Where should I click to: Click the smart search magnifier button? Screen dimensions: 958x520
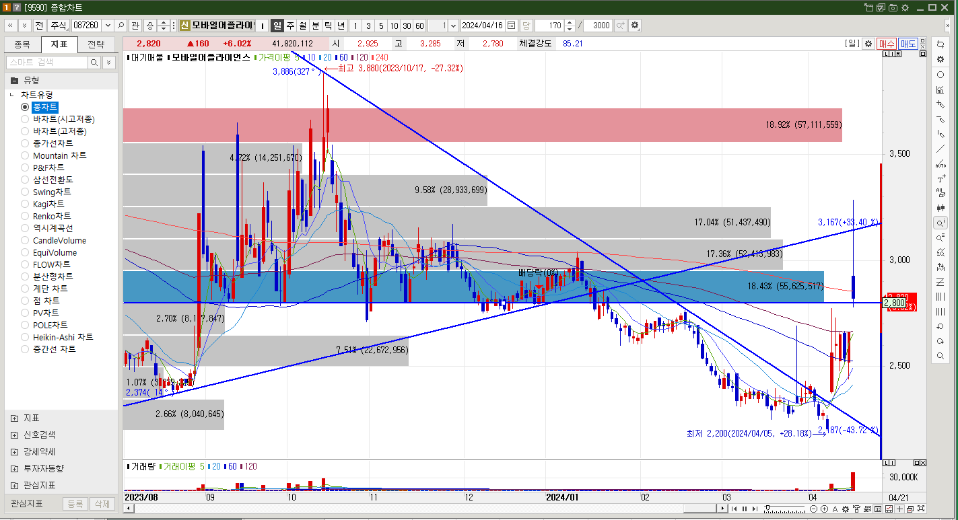point(94,62)
